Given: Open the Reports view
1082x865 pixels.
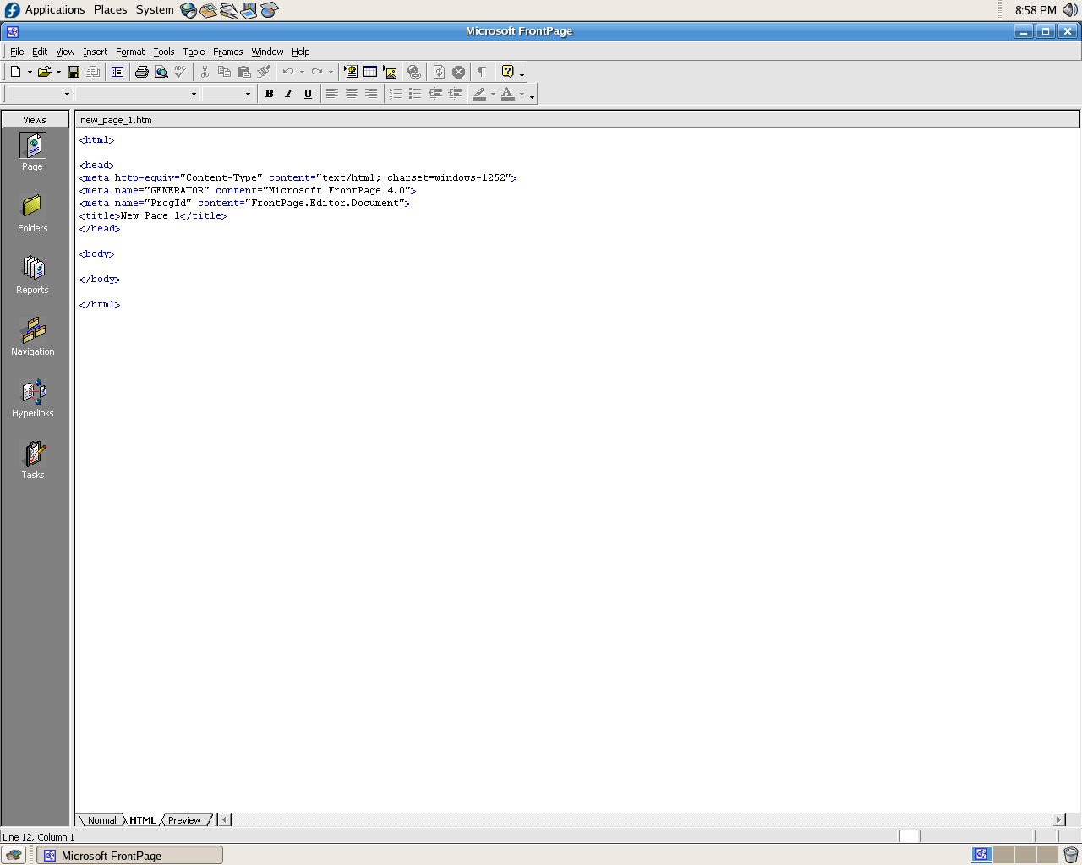Looking at the screenshot, I should (32, 275).
